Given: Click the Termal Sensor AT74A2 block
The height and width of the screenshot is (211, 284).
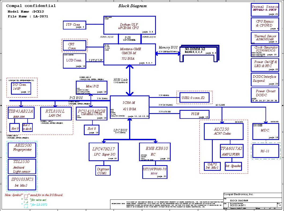Looking at the screenshot, I should 265,10.
